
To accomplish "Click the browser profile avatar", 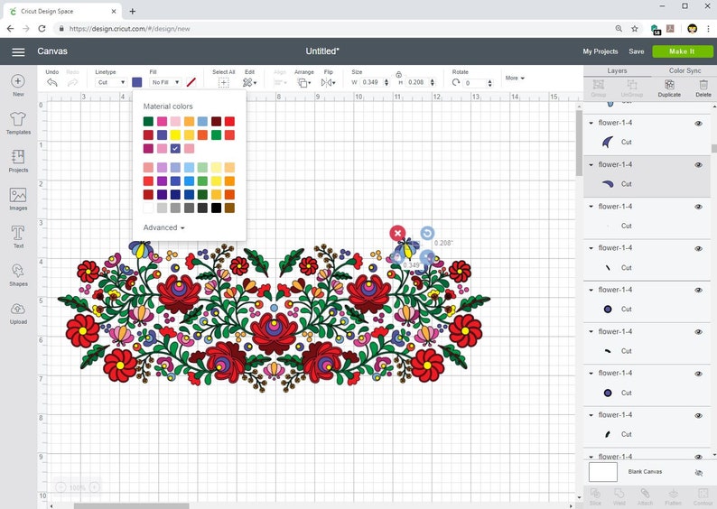I will click(x=693, y=28).
